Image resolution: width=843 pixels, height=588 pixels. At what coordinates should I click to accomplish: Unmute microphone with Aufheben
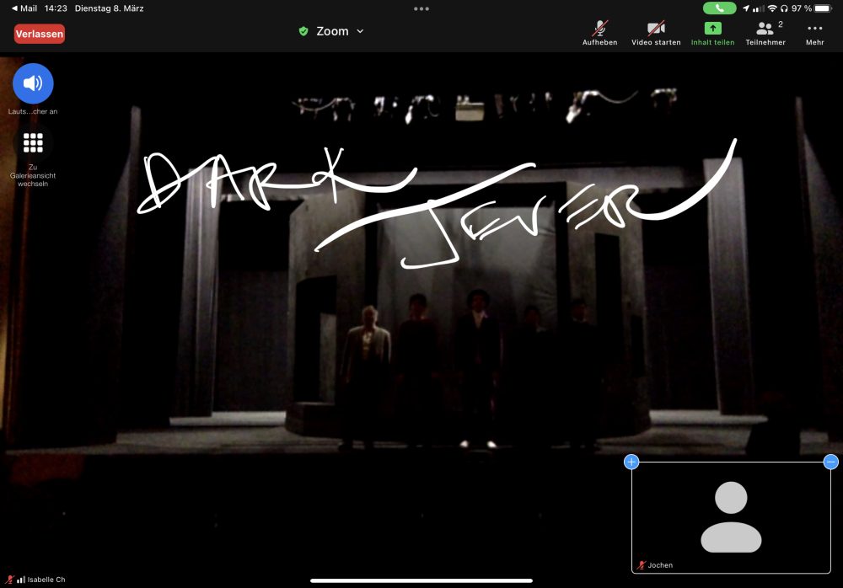[599, 34]
